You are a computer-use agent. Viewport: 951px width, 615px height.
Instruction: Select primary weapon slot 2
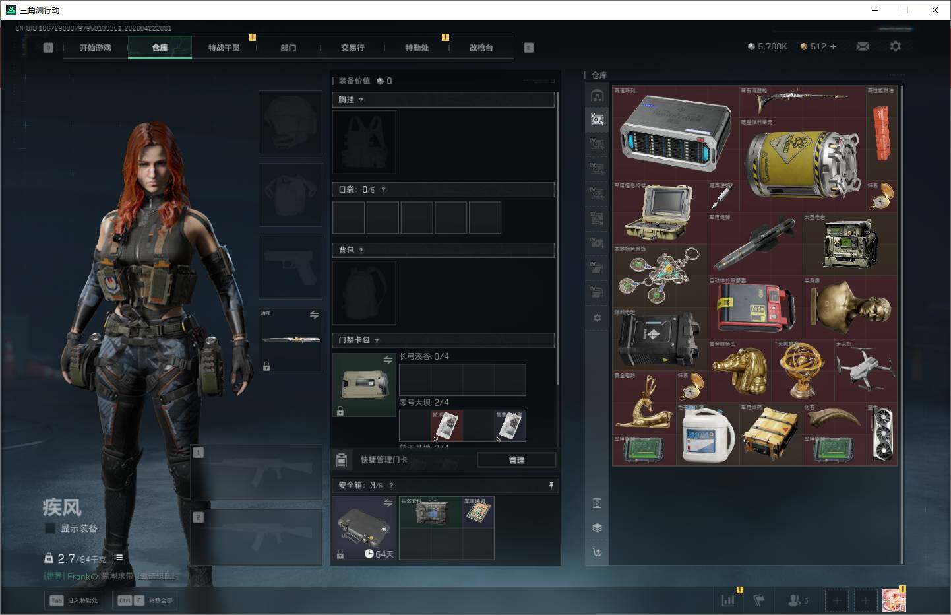256,536
